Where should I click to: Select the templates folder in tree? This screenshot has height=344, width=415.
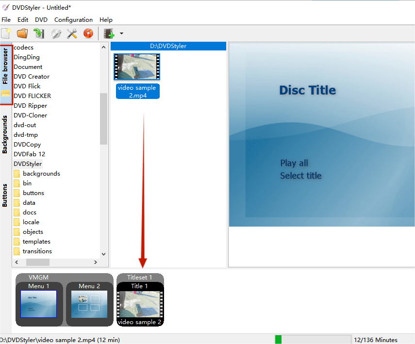tap(36, 242)
